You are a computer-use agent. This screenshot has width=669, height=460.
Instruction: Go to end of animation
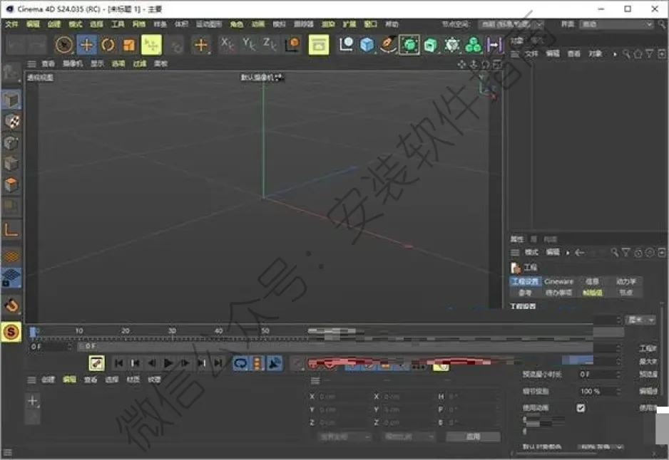tap(218, 363)
